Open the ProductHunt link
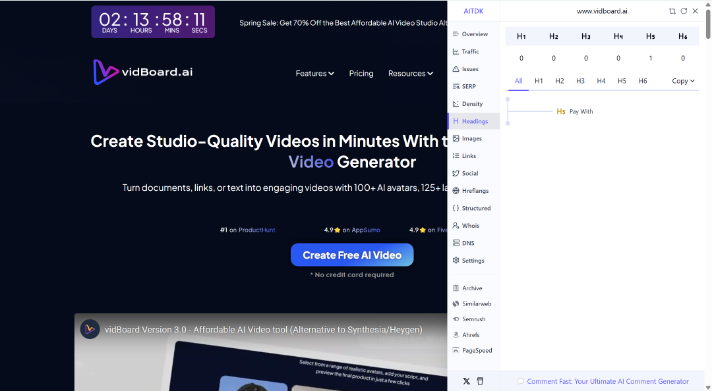Screen dimensions: 712x391 tap(256, 230)
